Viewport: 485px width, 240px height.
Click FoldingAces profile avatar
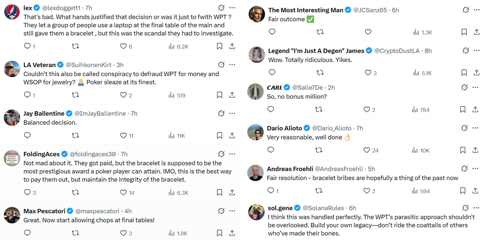(12, 158)
